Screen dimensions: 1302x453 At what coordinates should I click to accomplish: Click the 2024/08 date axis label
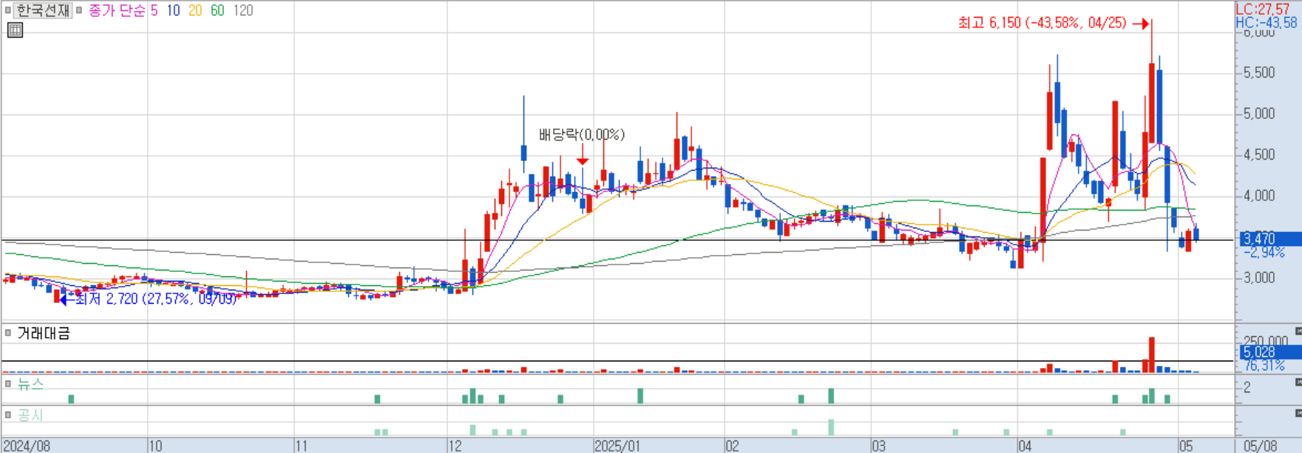pos(27,446)
